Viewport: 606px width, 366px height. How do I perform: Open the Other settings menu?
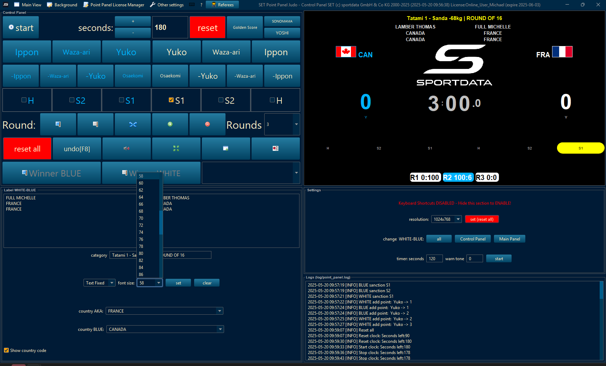point(167,5)
